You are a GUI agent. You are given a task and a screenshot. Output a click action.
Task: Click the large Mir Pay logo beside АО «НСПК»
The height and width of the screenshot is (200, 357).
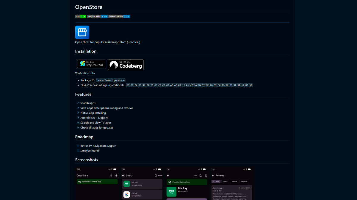(171, 192)
